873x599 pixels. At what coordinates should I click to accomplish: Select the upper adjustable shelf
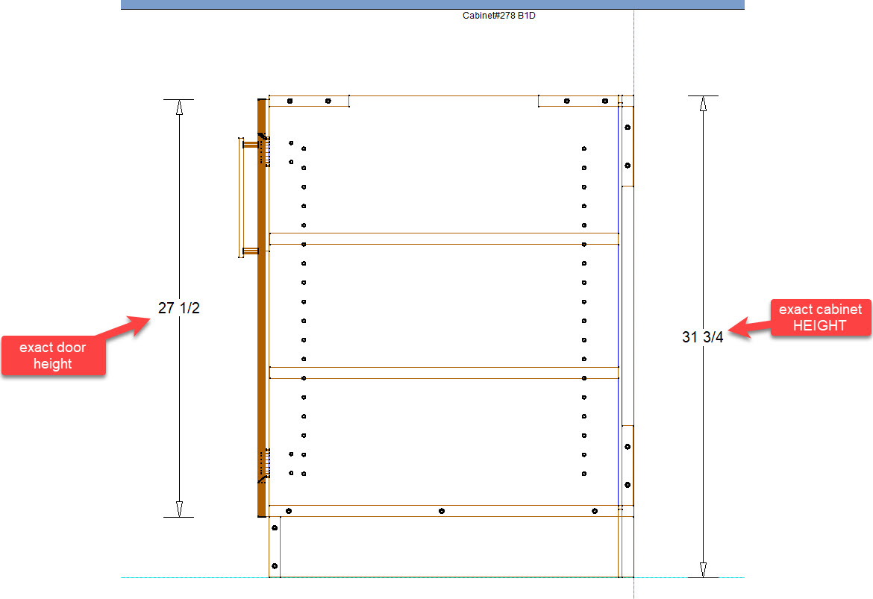coord(444,239)
